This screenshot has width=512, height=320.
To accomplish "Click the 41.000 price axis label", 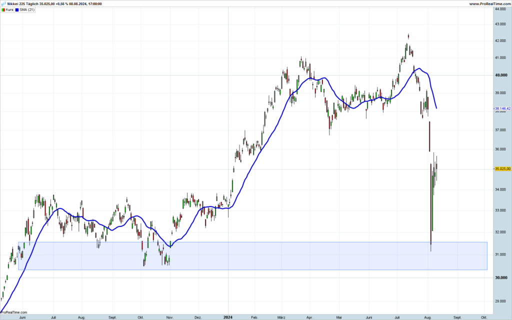I will click(x=500, y=58).
